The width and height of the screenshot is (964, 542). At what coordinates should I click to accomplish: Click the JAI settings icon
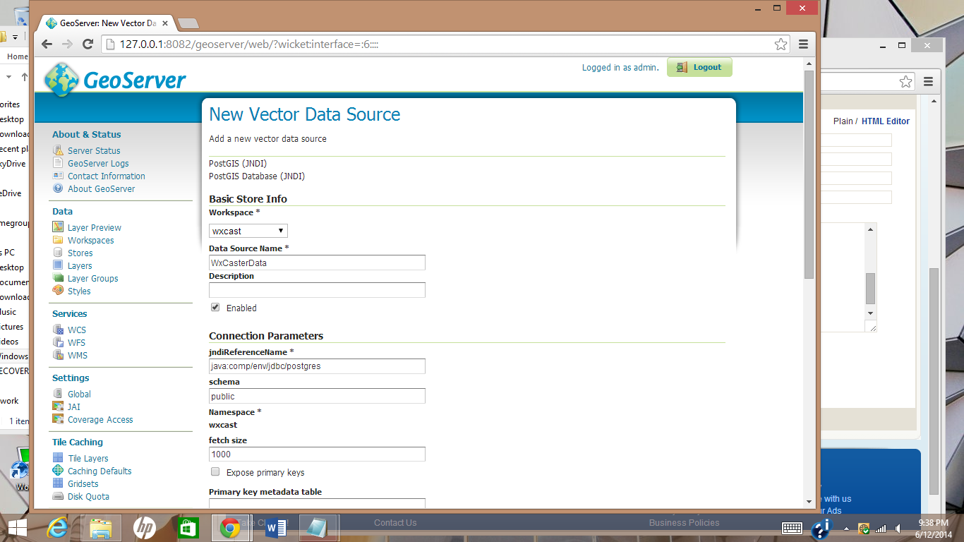tap(58, 406)
